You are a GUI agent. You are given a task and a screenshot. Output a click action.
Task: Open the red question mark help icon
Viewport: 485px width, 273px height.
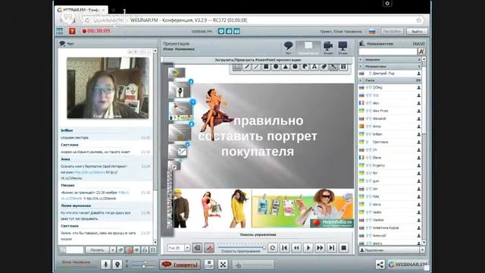pyautogui.click(x=72, y=31)
